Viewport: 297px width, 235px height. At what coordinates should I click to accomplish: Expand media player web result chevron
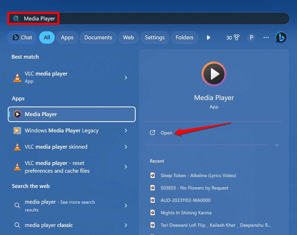126,206
